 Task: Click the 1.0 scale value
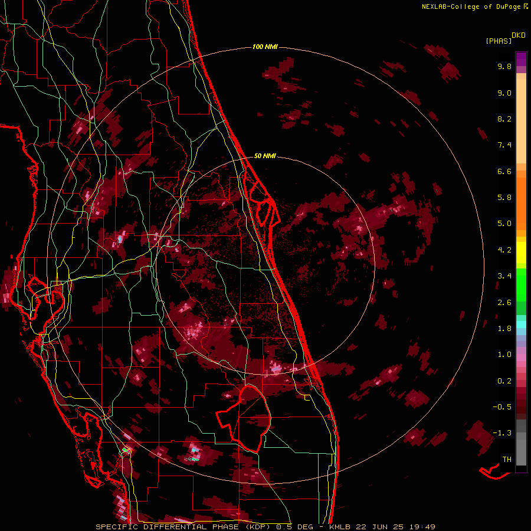504,355
